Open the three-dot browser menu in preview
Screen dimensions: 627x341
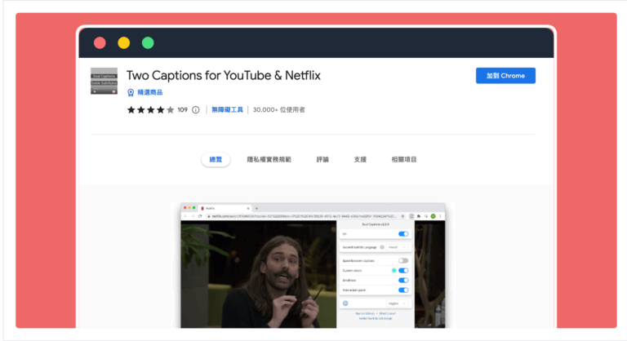tap(440, 216)
